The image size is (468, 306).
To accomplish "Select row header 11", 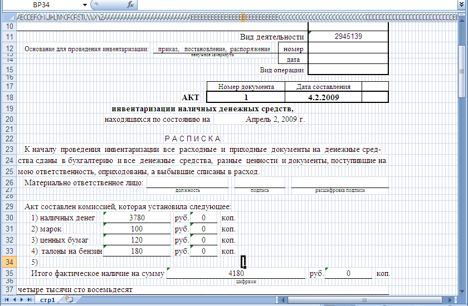I will (x=9, y=37).
